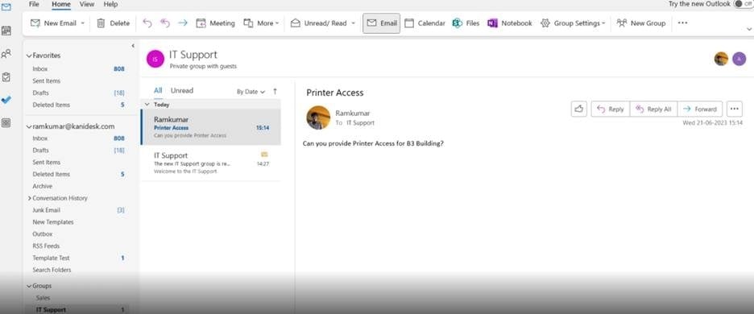Filter message list by Unread

[x=182, y=90]
